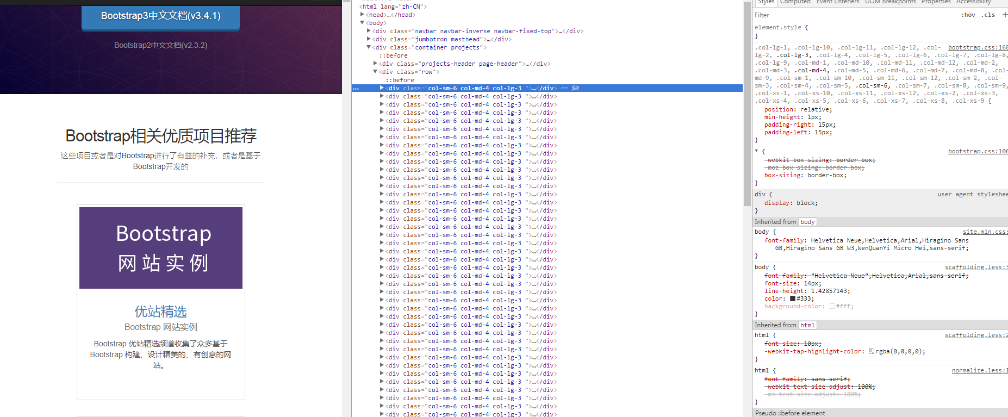The height and width of the screenshot is (417, 1008).
Task: Add a new style rule with plus icon
Action: pos(1005,15)
